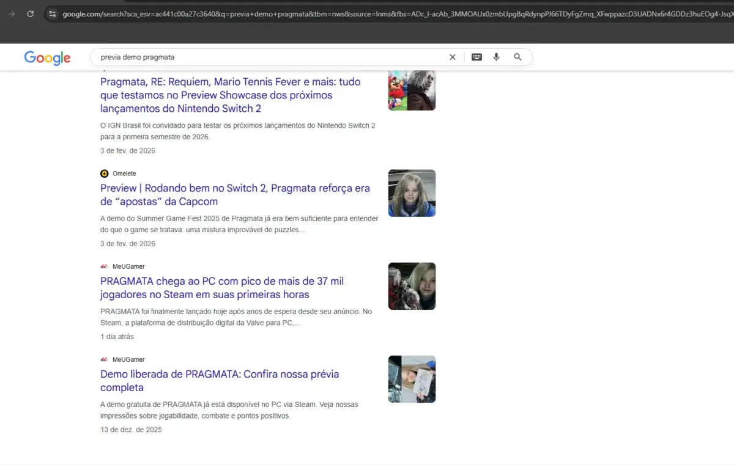Open 'Rodando bem no Switch 2' preview article
Screen dimensions: 734x465
[235, 195]
